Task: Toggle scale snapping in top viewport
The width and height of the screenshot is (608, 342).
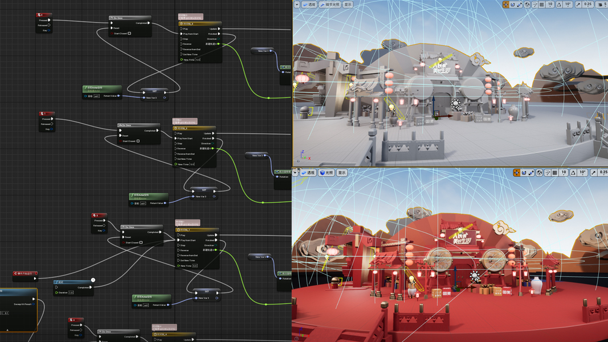Action: click(578, 5)
